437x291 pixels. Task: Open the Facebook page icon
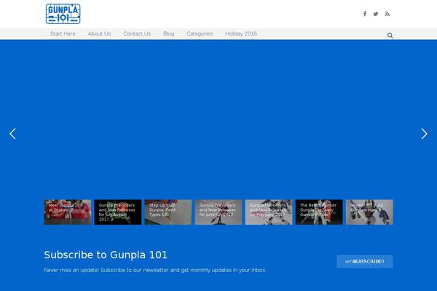(x=365, y=14)
